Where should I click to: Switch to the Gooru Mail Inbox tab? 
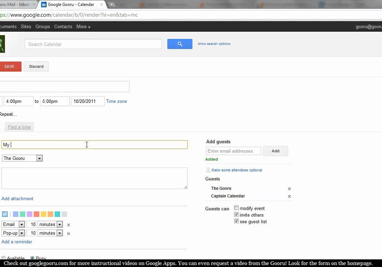[x=17, y=5]
